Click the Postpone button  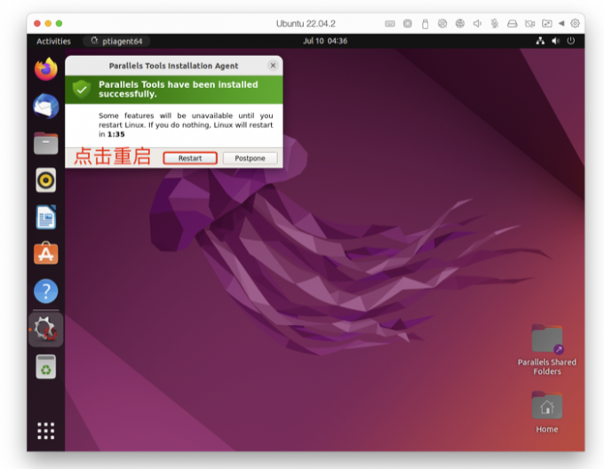[x=250, y=158]
